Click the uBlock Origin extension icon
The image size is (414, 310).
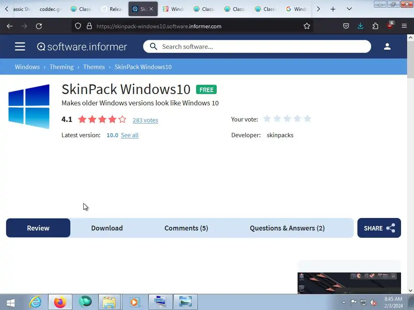click(x=390, y=25)
